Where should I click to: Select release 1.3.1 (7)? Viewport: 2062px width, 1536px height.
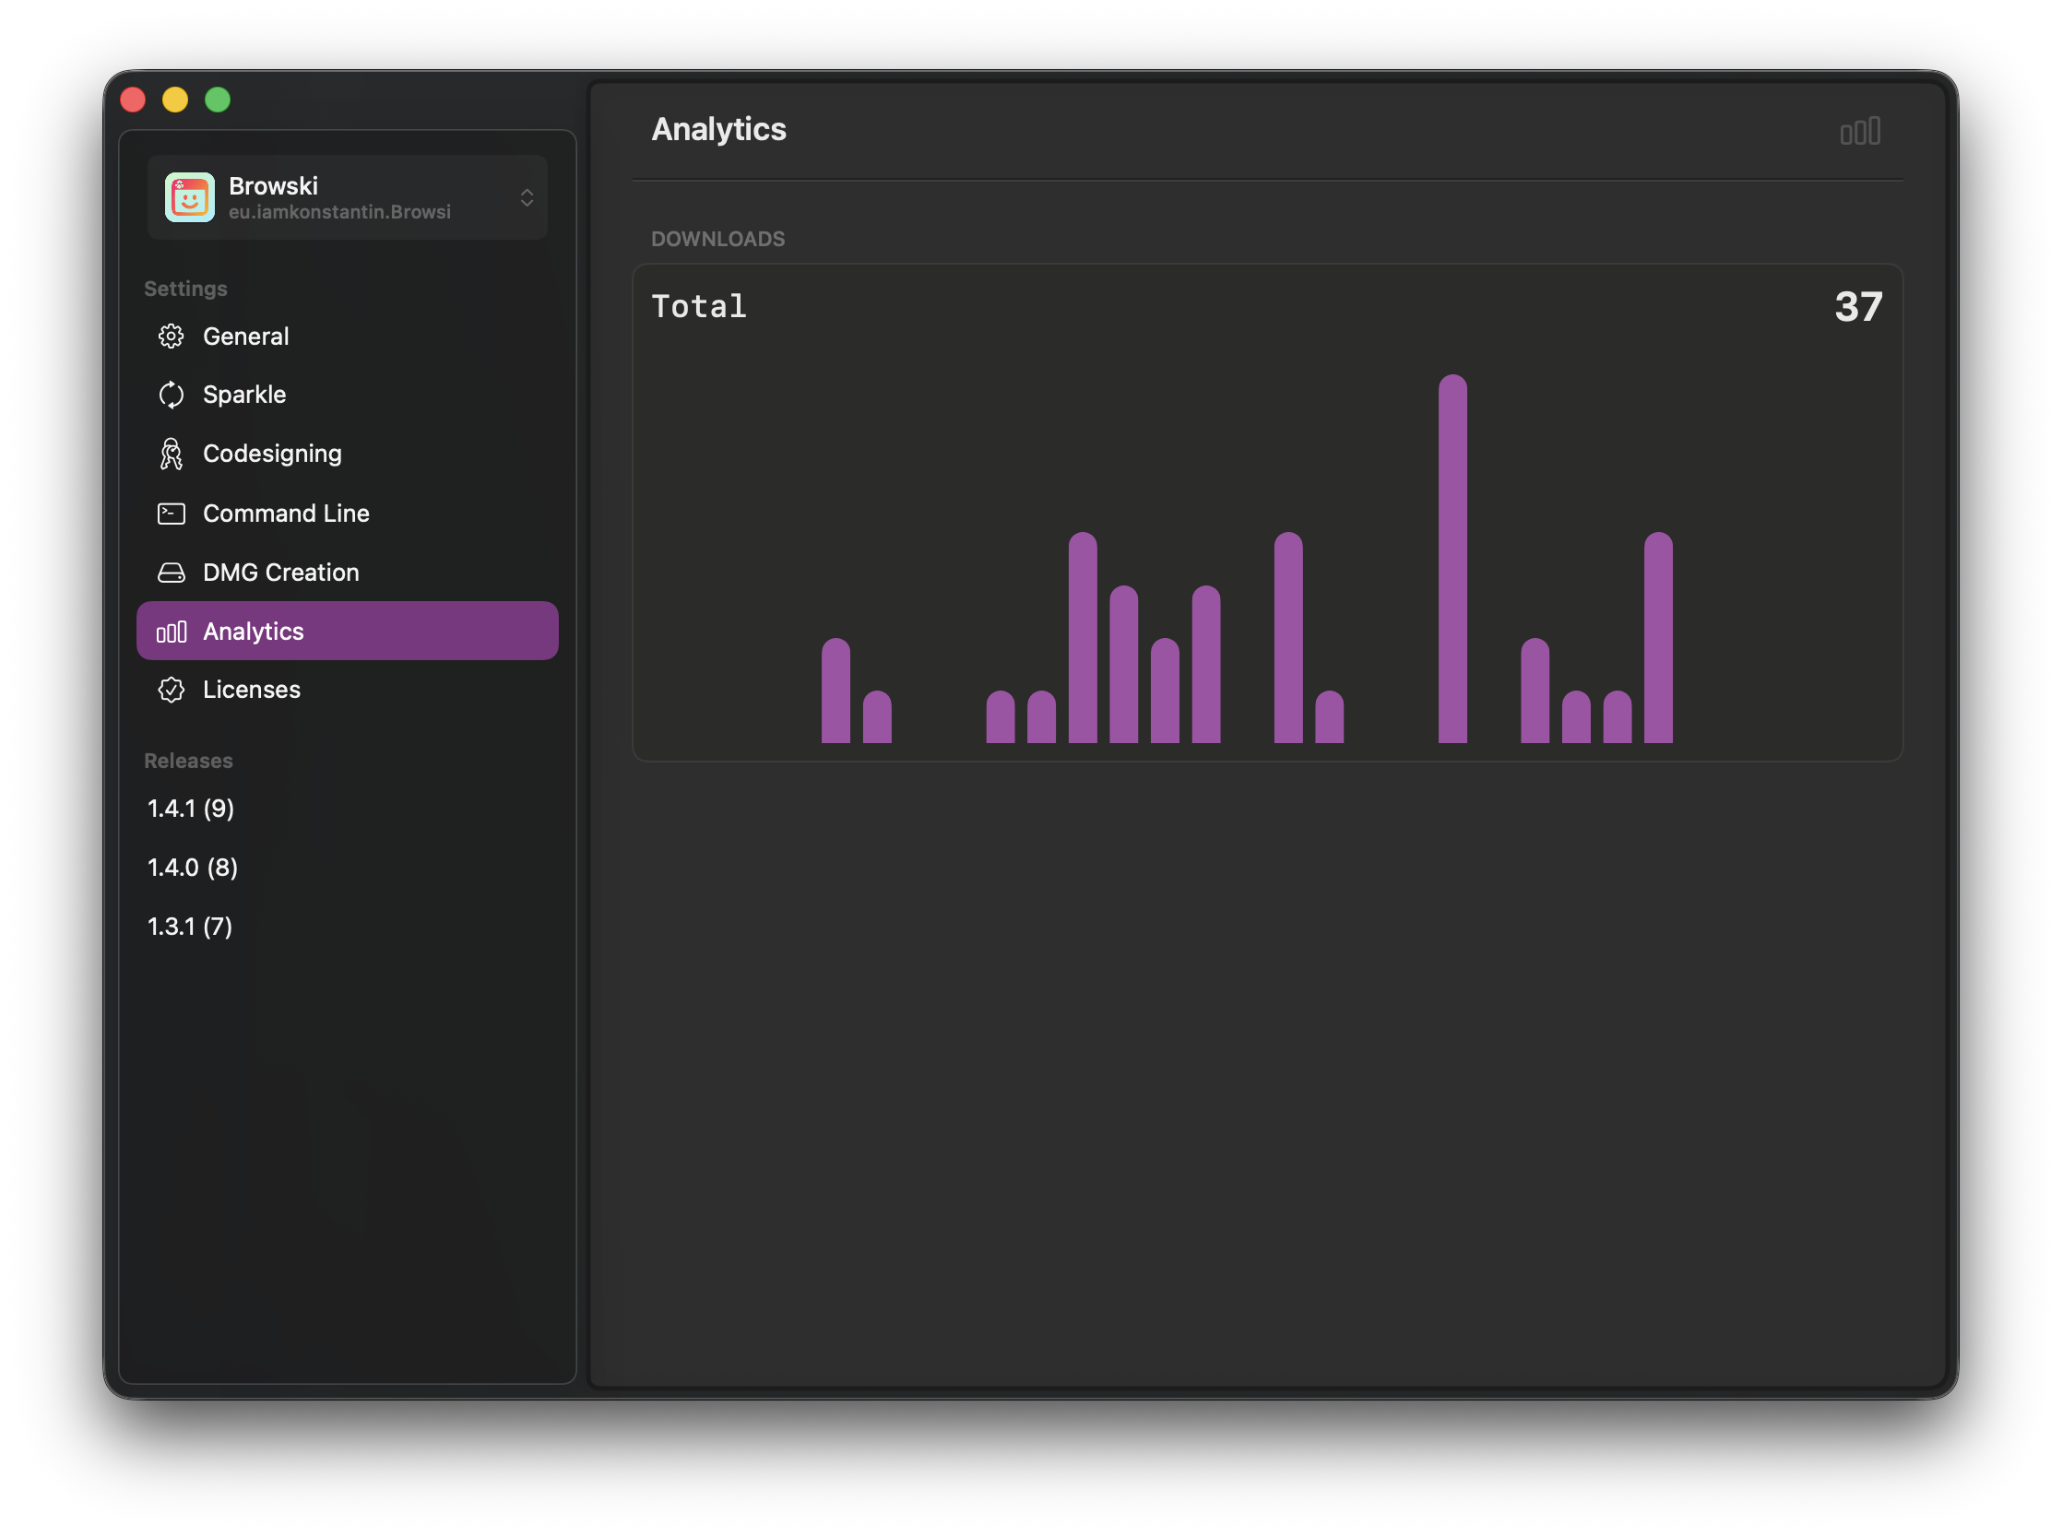coord(190,927)
